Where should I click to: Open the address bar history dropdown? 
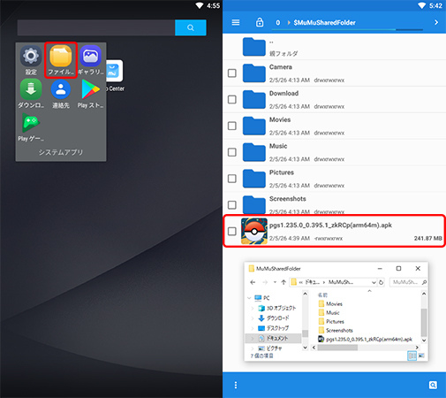pos(374,282)
